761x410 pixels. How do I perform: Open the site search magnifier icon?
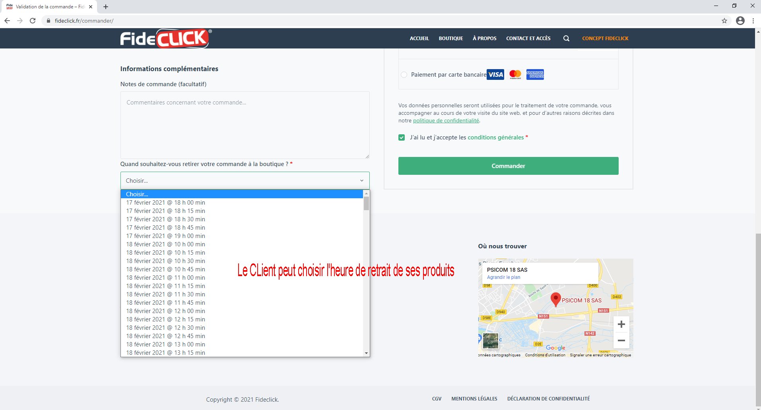[566, 39]
